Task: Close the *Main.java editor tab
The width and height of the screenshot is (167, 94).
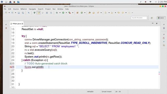Action: point(22,24)
